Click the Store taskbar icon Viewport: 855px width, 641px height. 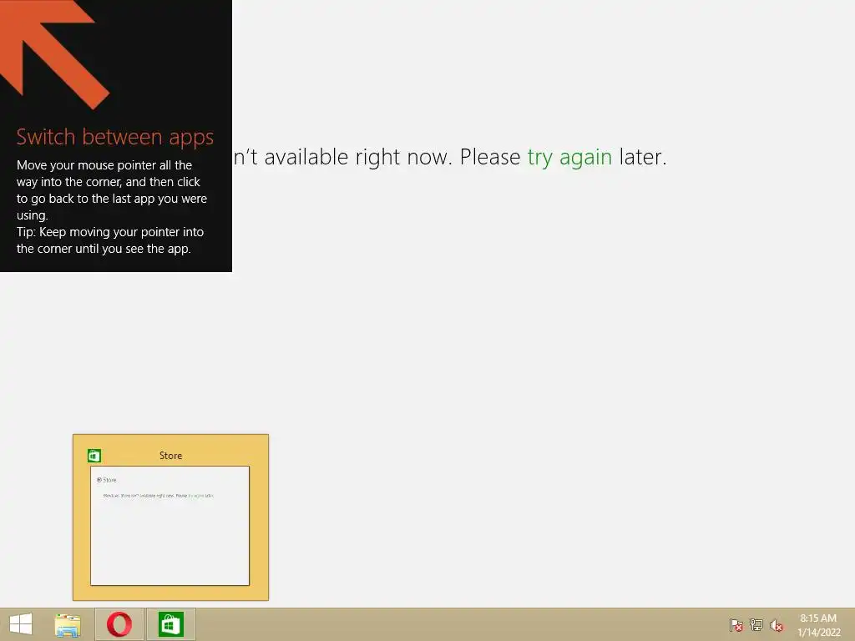coord(170,624)
